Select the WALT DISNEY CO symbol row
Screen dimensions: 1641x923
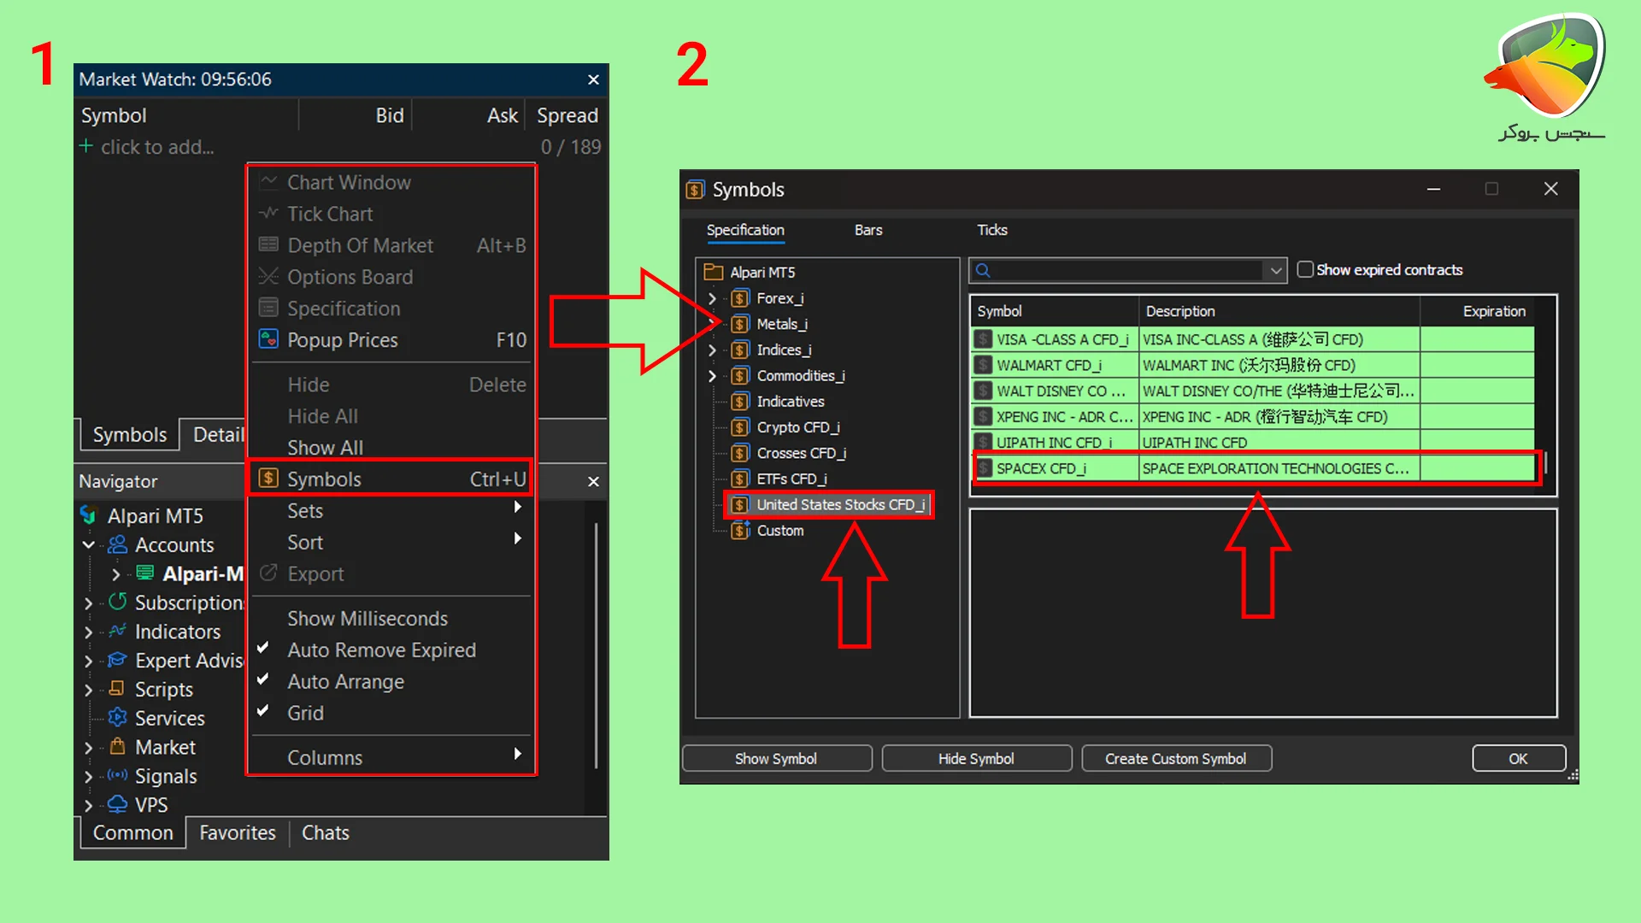(x=1253, y=391)
